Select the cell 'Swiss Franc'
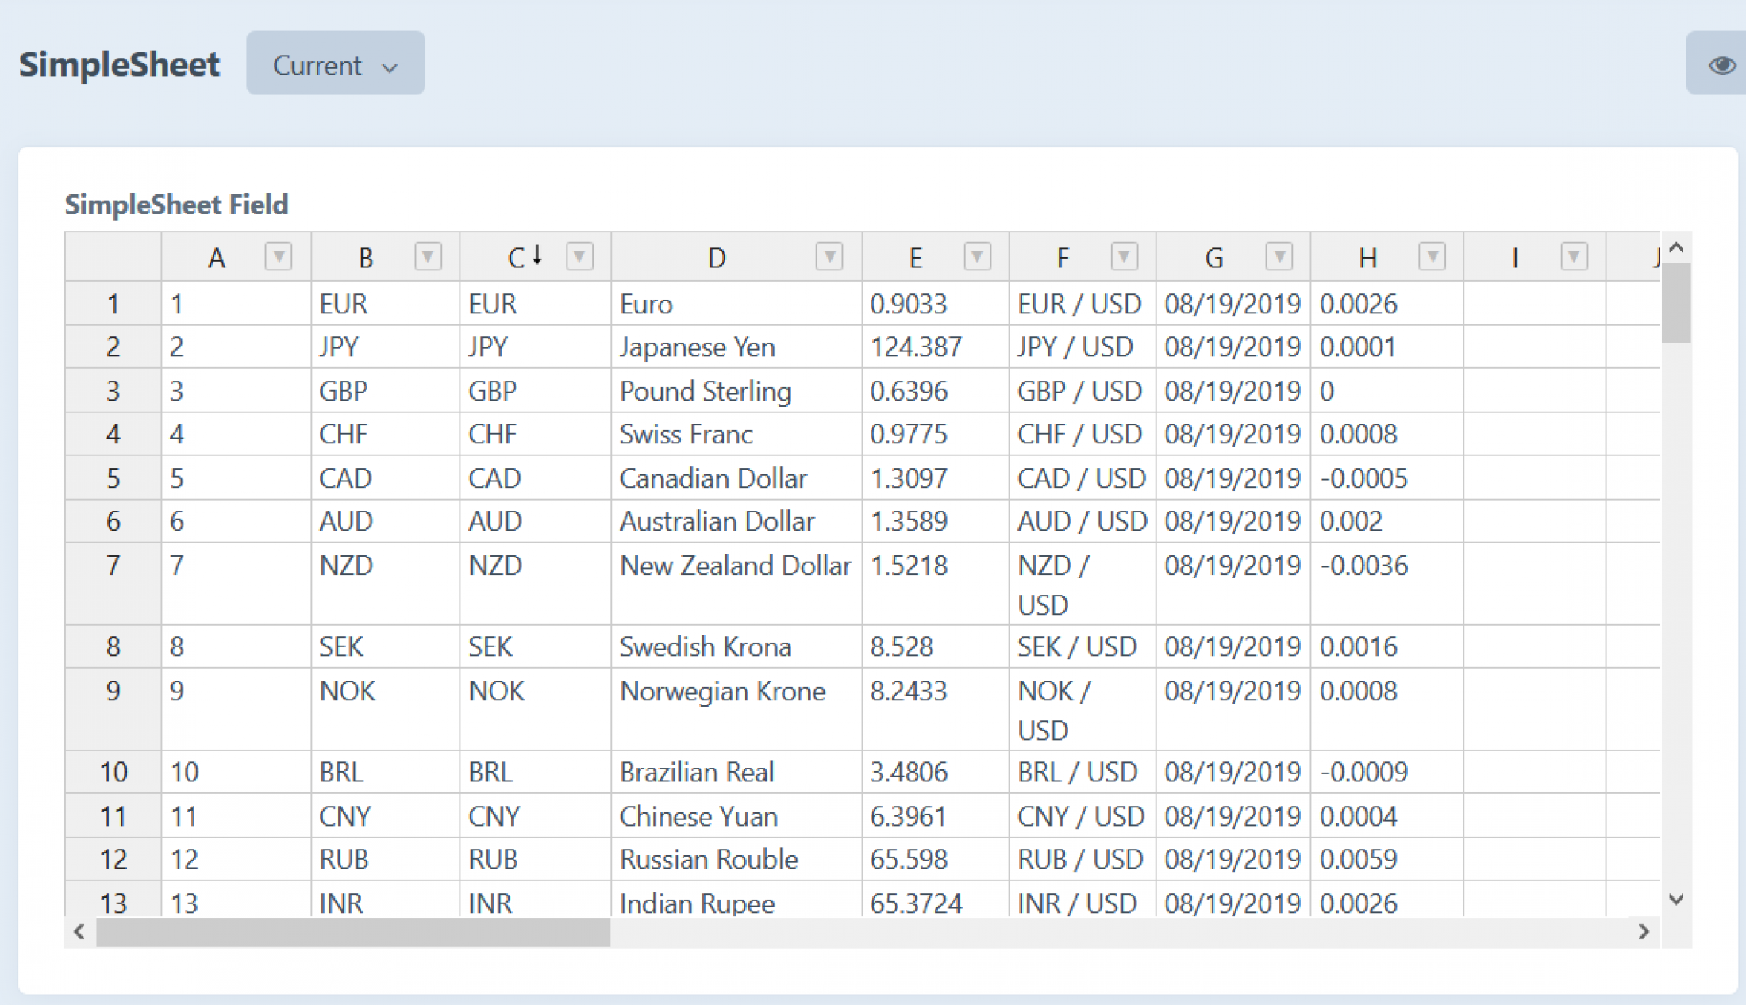The height and width of the screenshot is (1005, 1746). coord(736,434)
